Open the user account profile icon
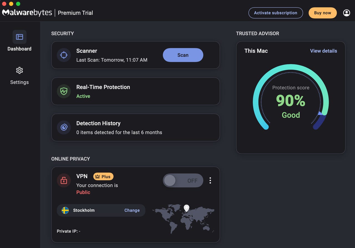 [346, 13]
